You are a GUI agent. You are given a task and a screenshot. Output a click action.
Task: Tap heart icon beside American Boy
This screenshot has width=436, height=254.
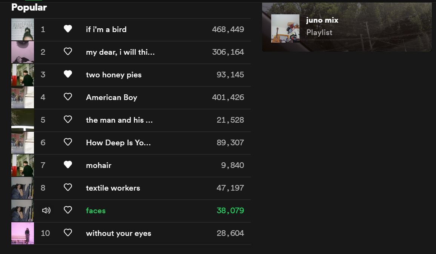coord(68,97)
